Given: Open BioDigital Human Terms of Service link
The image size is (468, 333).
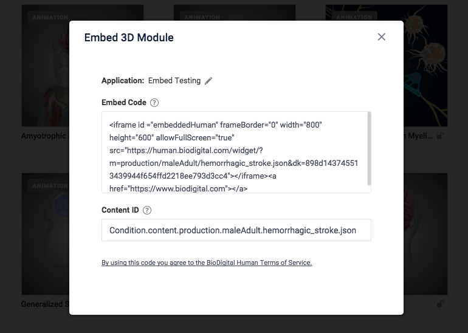Looking at the screenshot, I should (207, 263).
